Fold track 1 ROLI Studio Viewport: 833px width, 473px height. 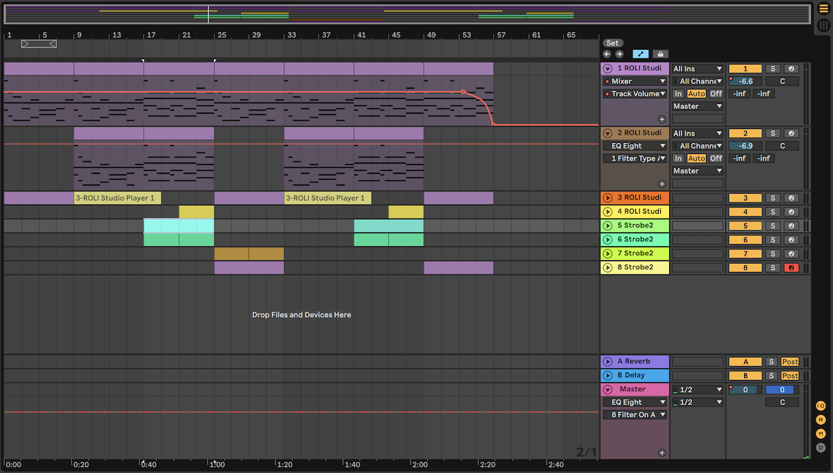click(608, 69)
